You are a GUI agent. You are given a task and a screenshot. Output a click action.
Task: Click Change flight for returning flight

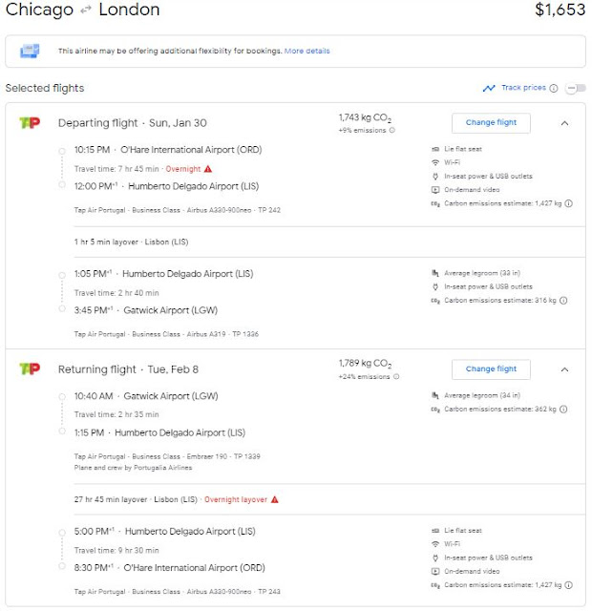(491, 369)
